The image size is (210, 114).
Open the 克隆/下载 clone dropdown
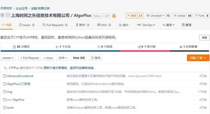tap(198, 58)
